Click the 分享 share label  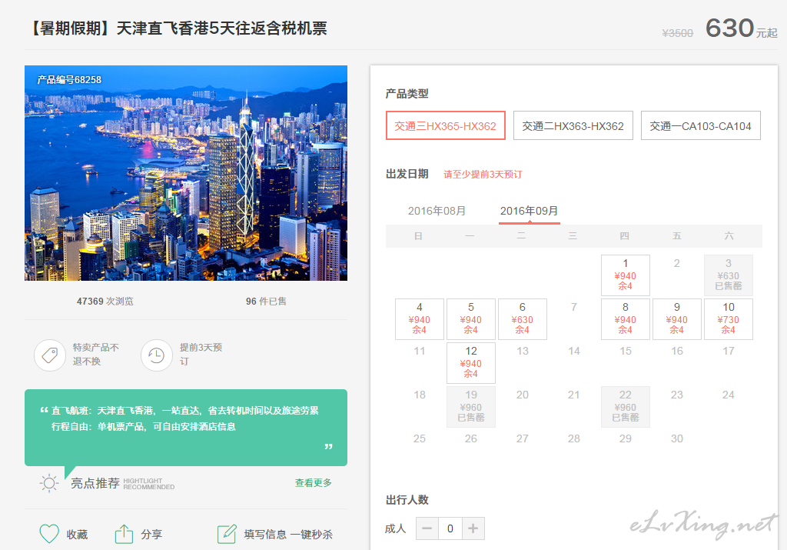(151, 535)
